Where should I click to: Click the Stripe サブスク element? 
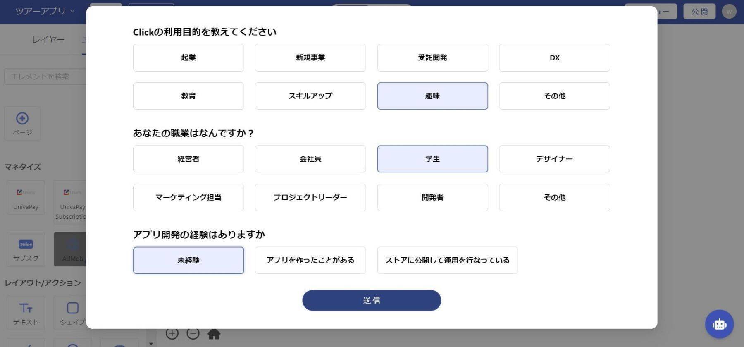pyautogui.click(x=26, y=249)
